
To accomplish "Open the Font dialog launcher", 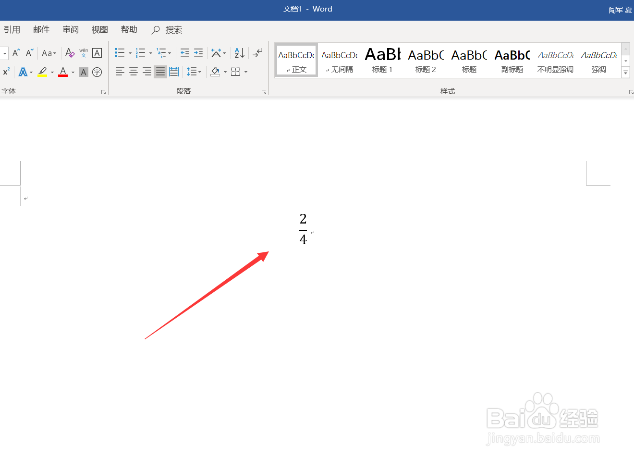I will pos(103,92).
